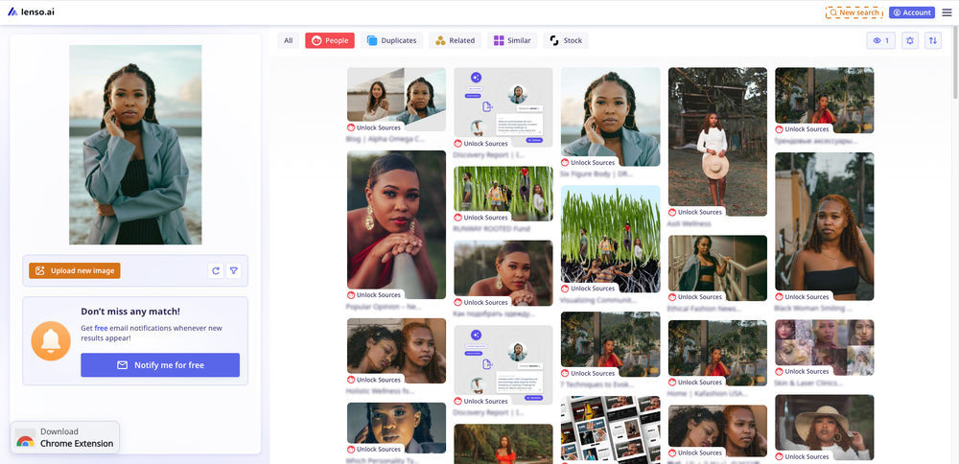Open the filter funnel icon
Screen dimensions: 959x464
(234, 271)
